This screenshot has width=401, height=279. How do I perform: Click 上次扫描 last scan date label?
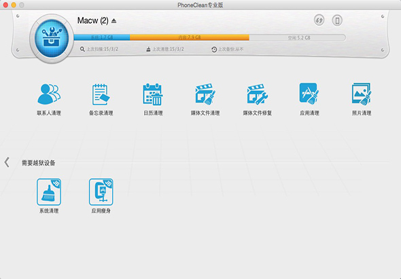[99, 49]
